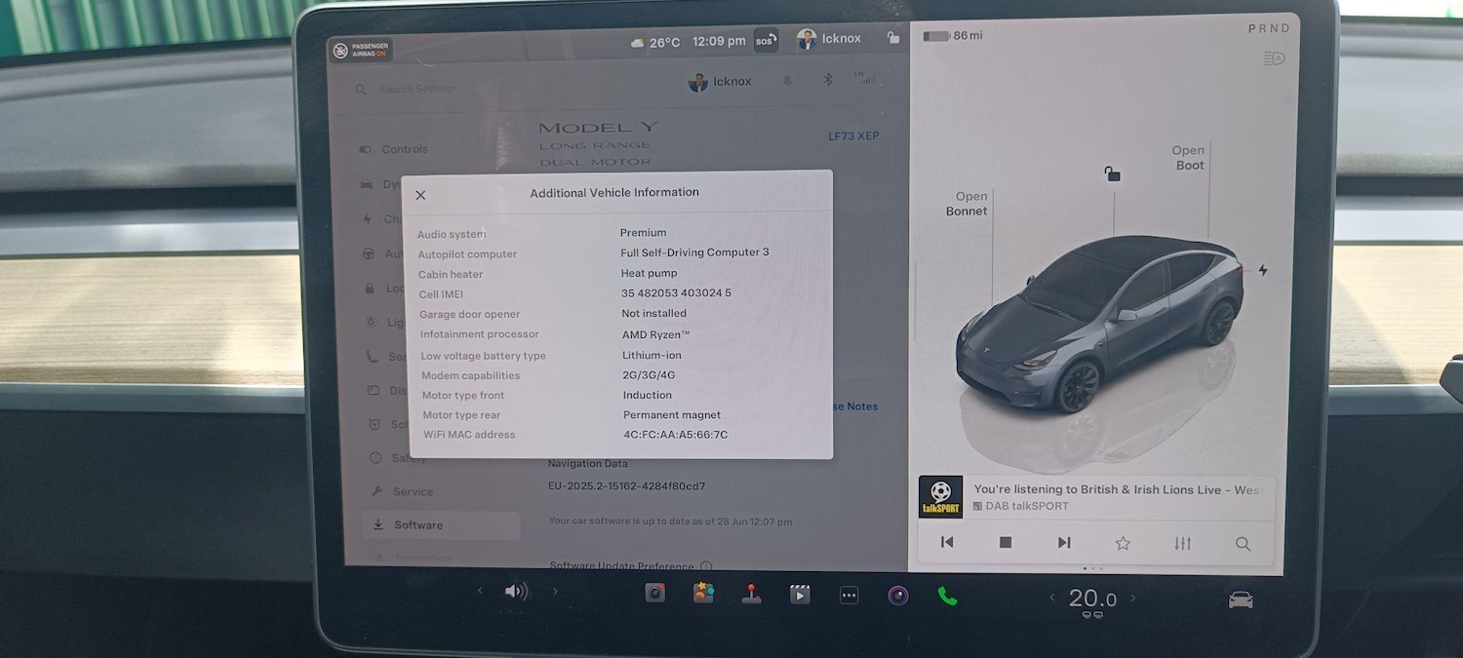This screenshot has height=658, width=1463.
Task: Tap the PRND gear indicator
Action: point(1268,28)
